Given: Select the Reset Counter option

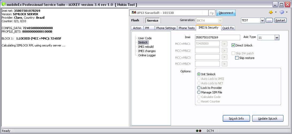Looking at the screenshot, I should coord(199,101).
